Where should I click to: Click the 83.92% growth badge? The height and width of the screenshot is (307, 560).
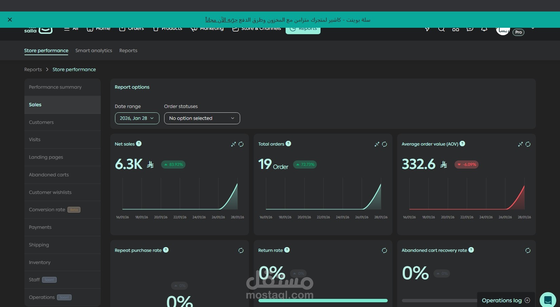(173, 165)
